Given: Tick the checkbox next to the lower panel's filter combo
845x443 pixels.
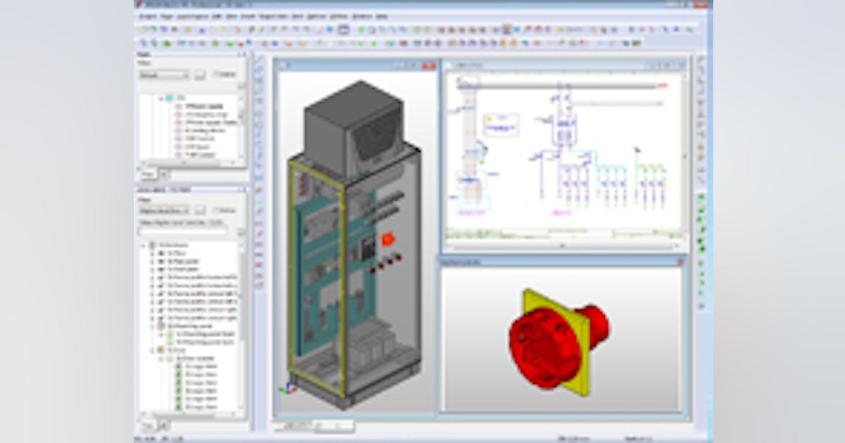Looking at the screenshot, I should [x=216, y=211].
